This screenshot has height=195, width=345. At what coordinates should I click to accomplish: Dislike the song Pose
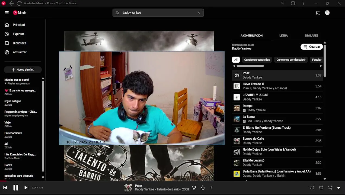tap(194, 188)
